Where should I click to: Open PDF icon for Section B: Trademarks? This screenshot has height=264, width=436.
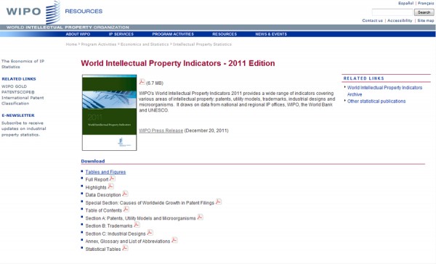pos(137,225)
